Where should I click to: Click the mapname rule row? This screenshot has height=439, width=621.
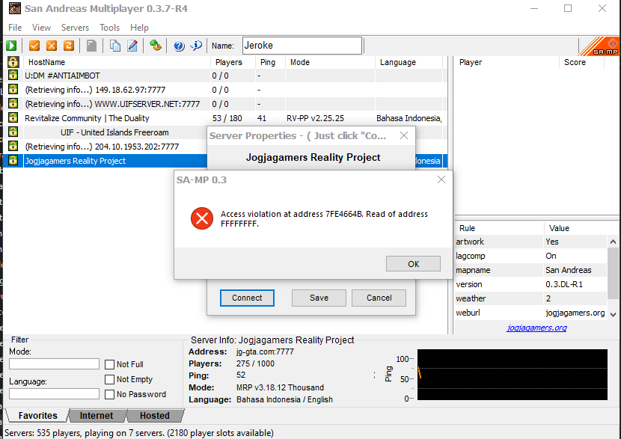pyautogui.click(x=530, y=270)
